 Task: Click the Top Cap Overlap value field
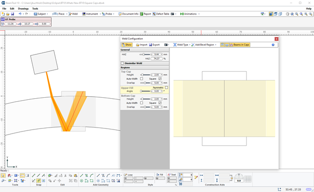point(156,83)
